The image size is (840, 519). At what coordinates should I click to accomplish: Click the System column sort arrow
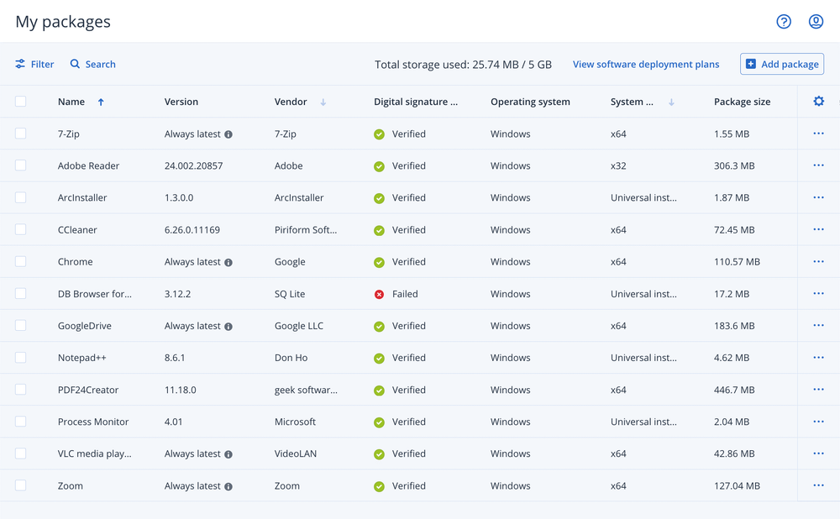[671, 102]
